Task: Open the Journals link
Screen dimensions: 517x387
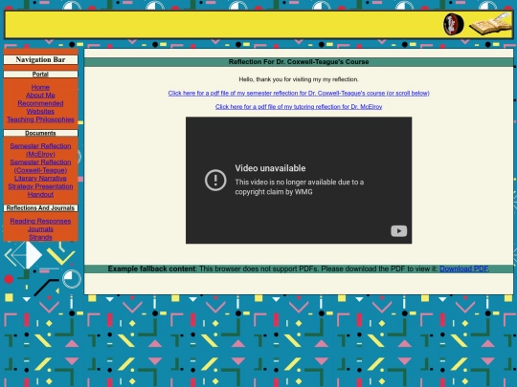Action: [x=40, y=229]
